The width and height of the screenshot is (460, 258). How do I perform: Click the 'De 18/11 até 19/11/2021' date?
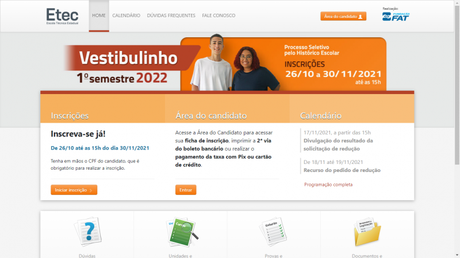333,162
